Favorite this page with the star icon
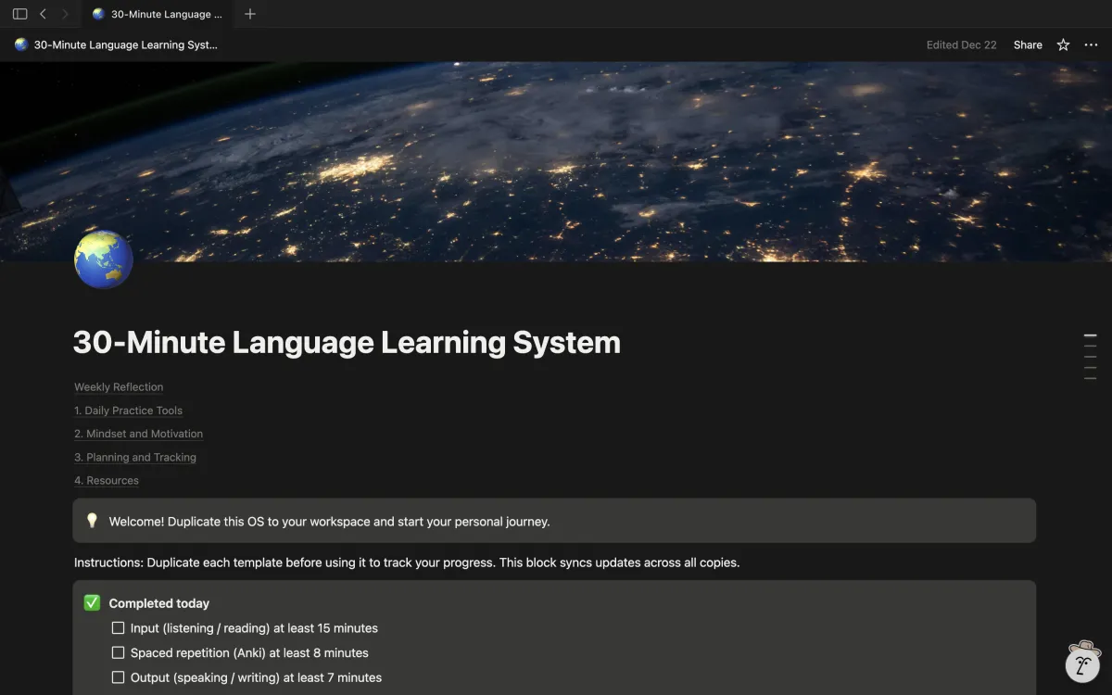This screenshot has height=695, width=1112. pos(1063,44)
